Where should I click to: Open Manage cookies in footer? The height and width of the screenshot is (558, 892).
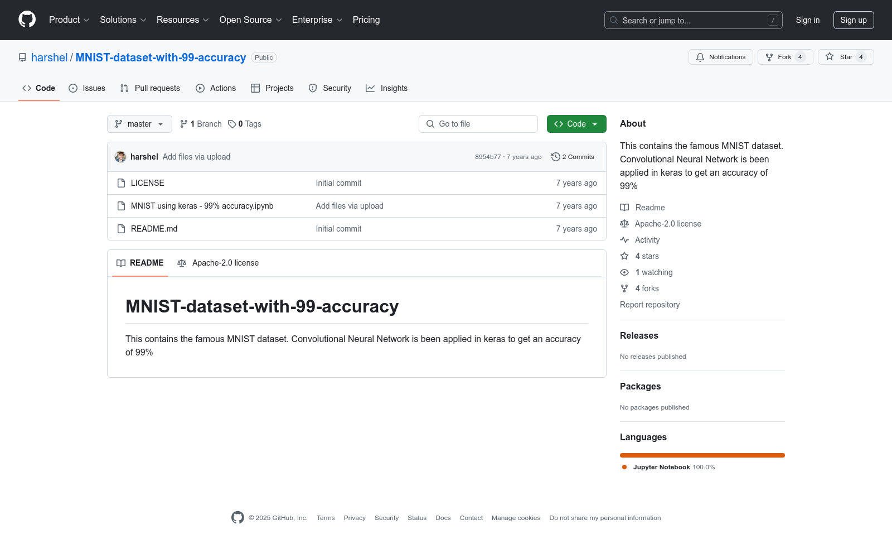516,518
